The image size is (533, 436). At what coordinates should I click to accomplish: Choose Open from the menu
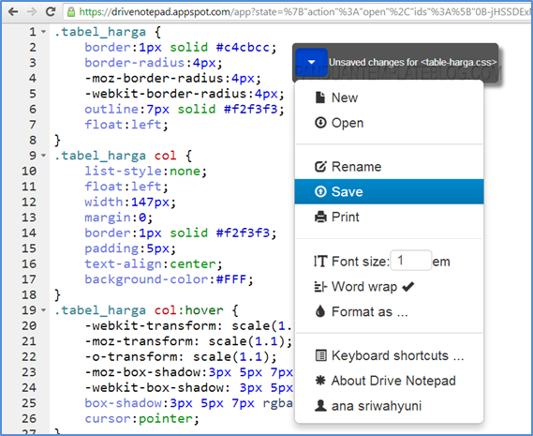(389, 123)
